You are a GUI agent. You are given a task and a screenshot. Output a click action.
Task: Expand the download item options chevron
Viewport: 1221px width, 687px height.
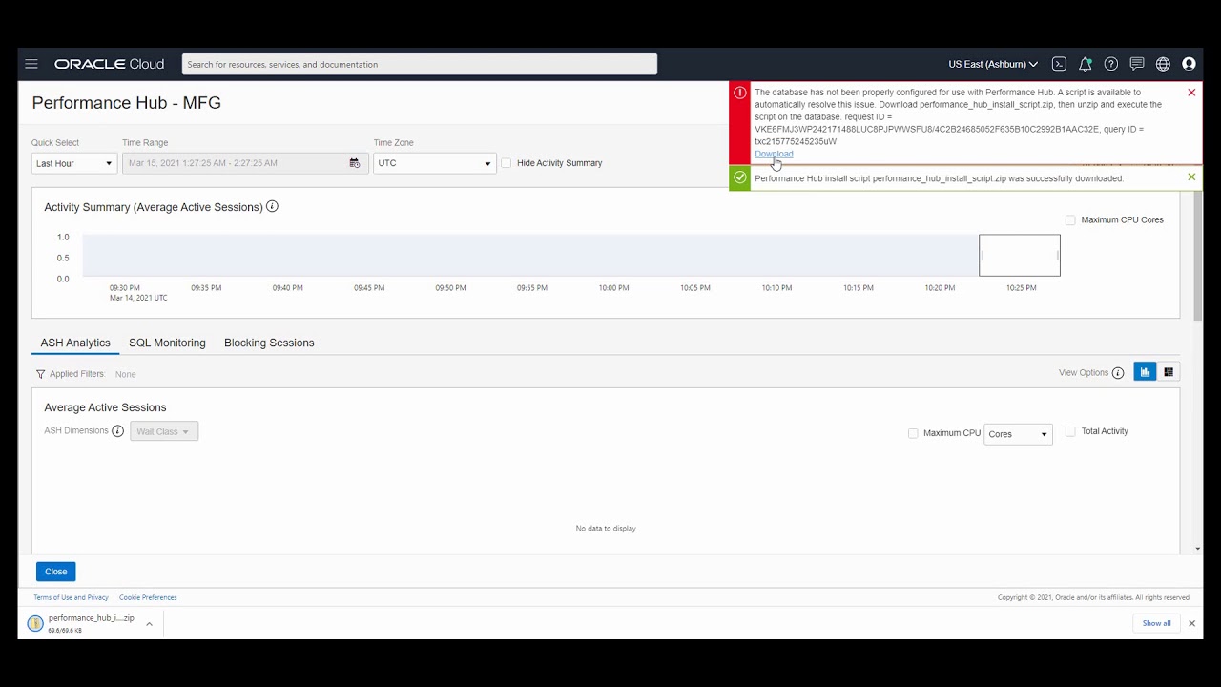coord(149,624)
